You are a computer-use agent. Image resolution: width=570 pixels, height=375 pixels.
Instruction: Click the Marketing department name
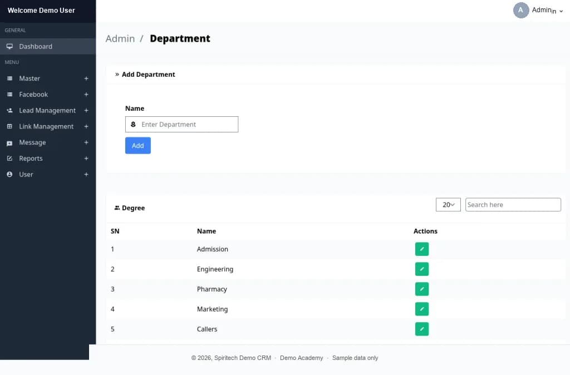point(212,309)
